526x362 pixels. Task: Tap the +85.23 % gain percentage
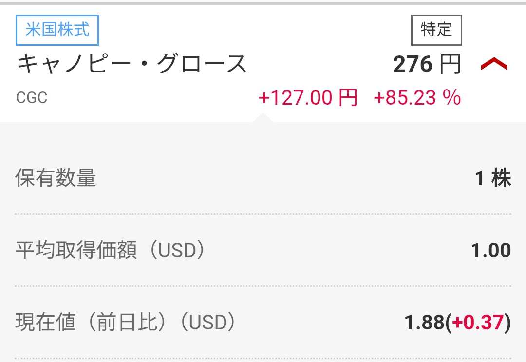[417, 98]
